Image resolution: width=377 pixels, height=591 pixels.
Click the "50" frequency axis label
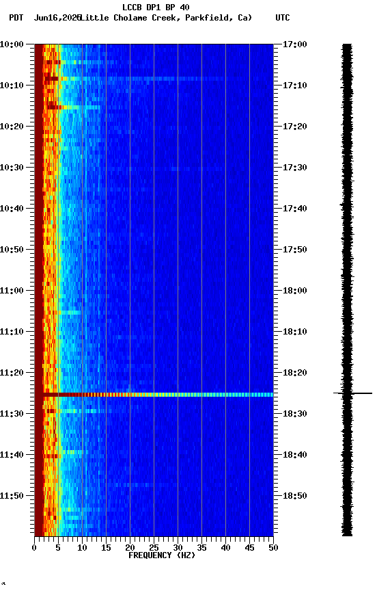273,548
